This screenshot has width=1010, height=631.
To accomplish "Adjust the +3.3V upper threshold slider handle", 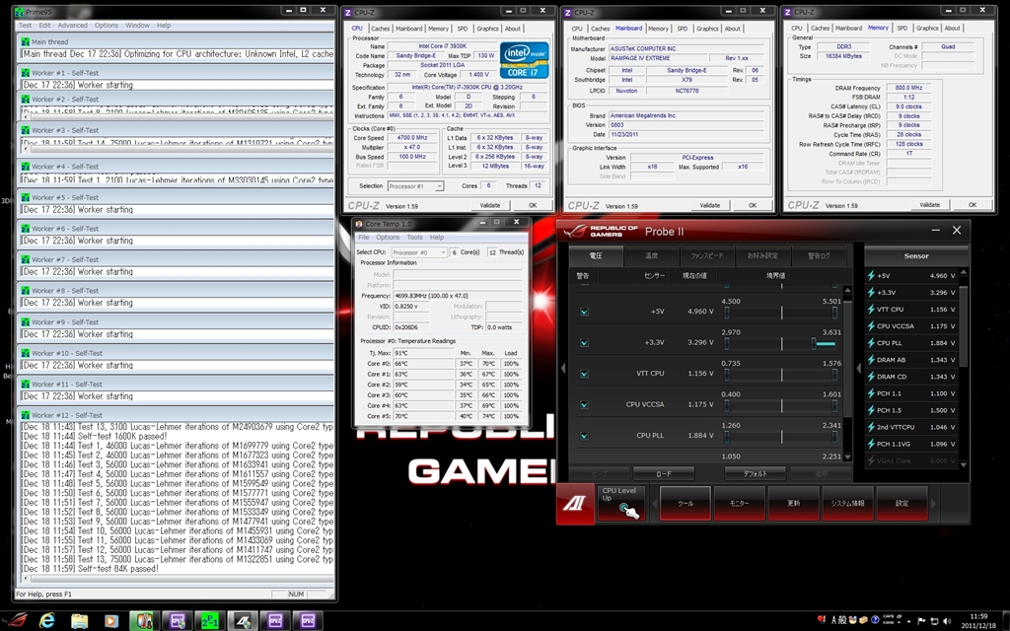I will pyautogui.click(x=812, y=342).
